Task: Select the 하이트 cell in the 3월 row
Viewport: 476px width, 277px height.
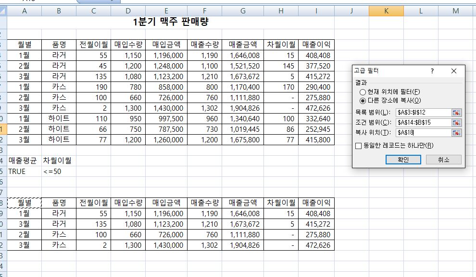Action: tap(59, 140)
